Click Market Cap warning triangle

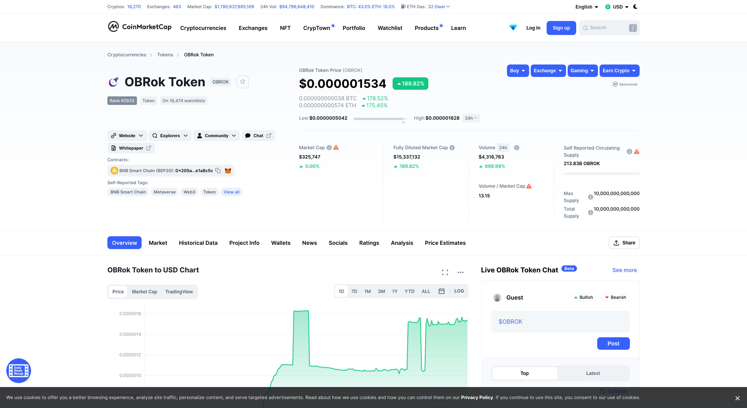tap(336, 148)
